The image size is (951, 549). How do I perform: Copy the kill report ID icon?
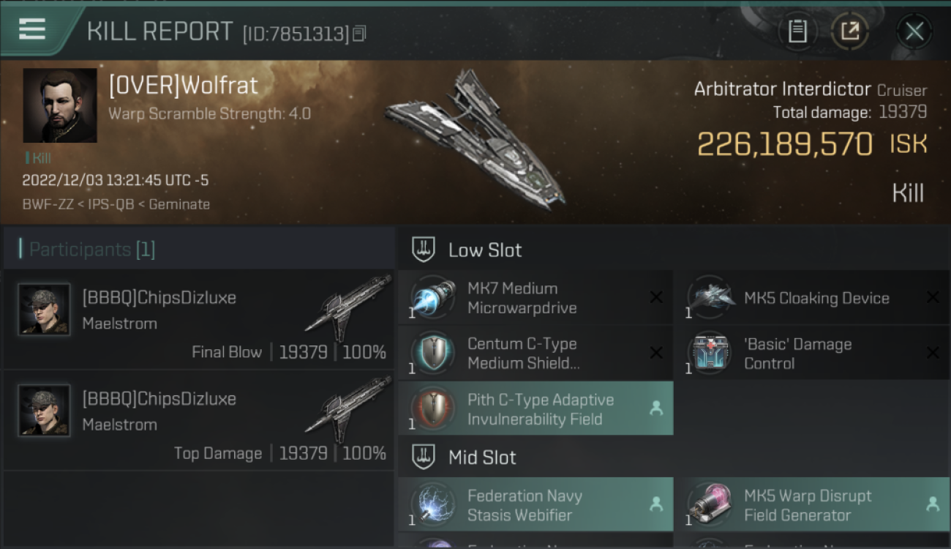tap(359, 34)
